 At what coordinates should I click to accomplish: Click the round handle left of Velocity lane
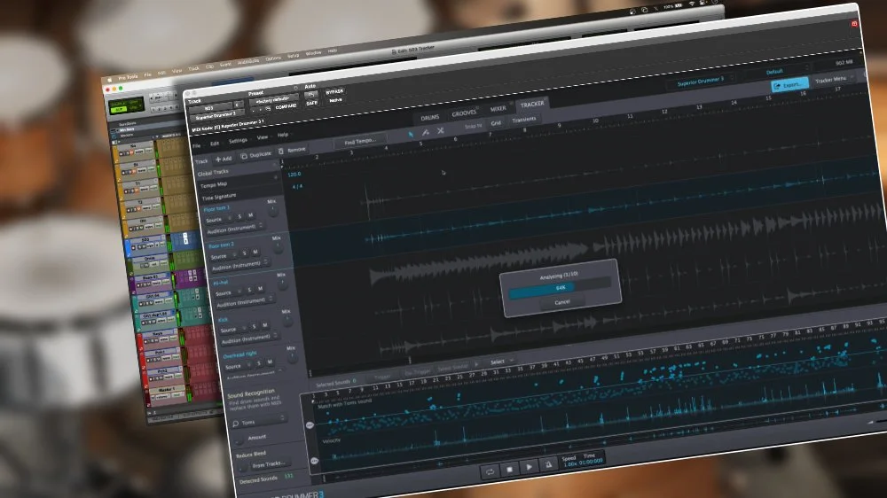[315, 462]
